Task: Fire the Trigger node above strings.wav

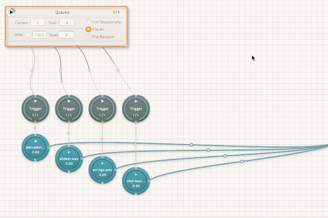Action: coord(102,101)
